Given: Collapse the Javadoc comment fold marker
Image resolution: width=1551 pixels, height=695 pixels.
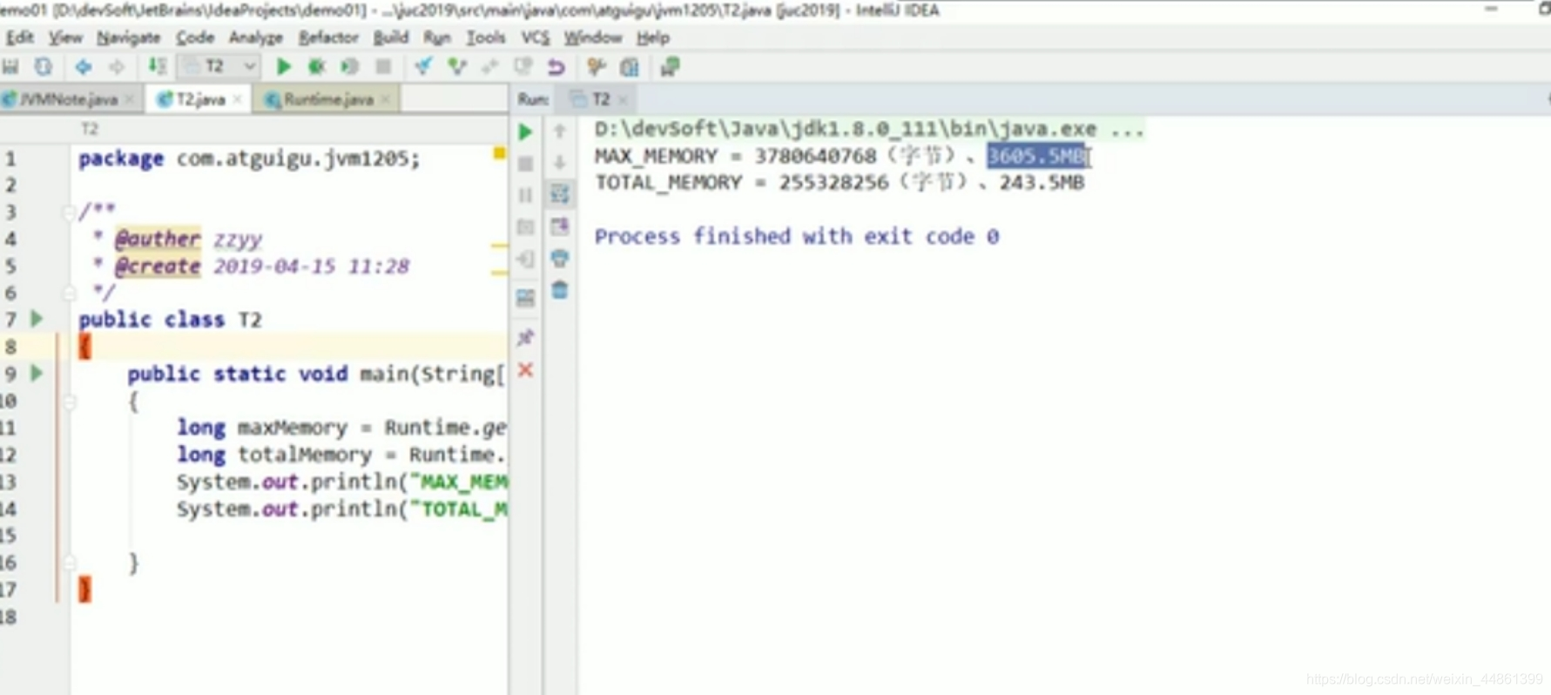Looking at the screenshot, I should 68,212.
